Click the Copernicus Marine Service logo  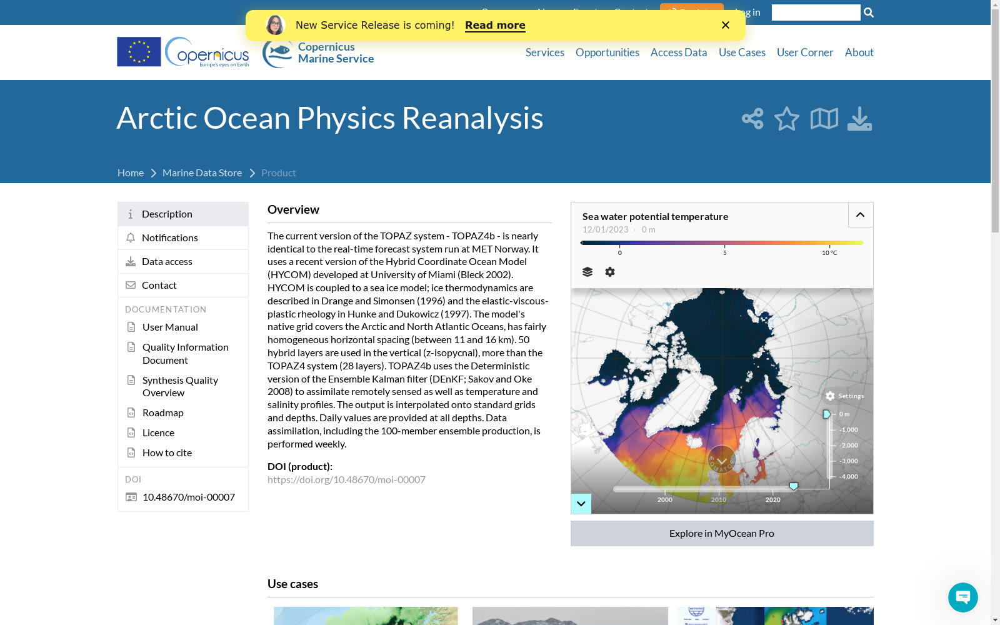[x=318, y=52]
